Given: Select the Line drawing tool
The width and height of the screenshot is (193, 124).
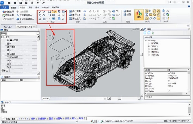Looking at the screenshot, I should pos(40,12).
